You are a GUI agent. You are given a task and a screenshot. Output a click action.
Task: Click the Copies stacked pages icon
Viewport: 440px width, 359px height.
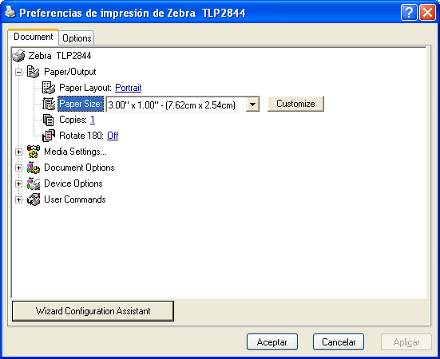49,120
